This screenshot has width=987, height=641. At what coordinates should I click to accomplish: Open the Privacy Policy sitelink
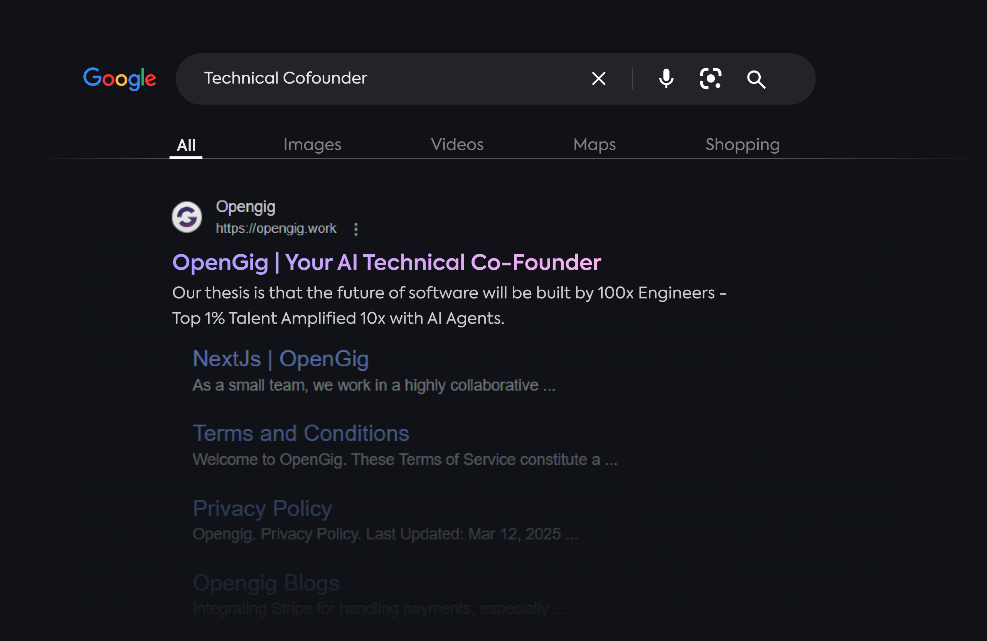pos(262,508)
